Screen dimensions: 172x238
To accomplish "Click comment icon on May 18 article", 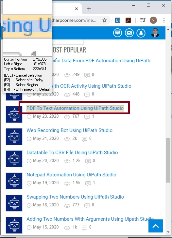I will point(87,205).
